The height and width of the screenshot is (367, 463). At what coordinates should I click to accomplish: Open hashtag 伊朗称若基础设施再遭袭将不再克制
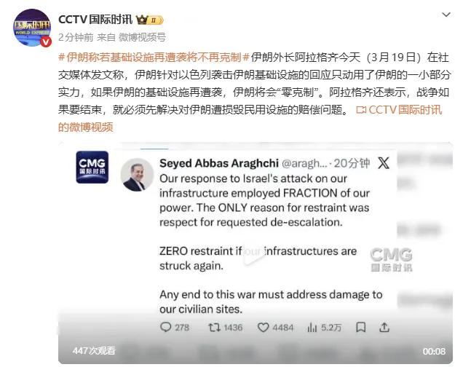coord(154,58)
